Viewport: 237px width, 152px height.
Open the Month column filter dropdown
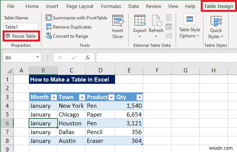pos(54,98)
